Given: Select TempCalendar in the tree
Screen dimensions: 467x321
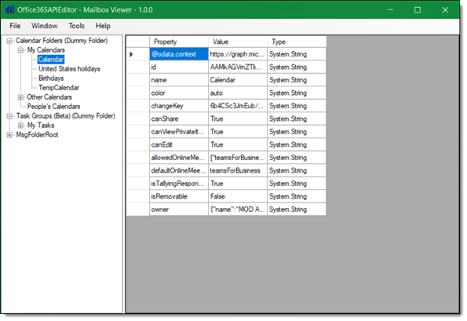Looking at the screenshot, I should [x=59, y=88].
